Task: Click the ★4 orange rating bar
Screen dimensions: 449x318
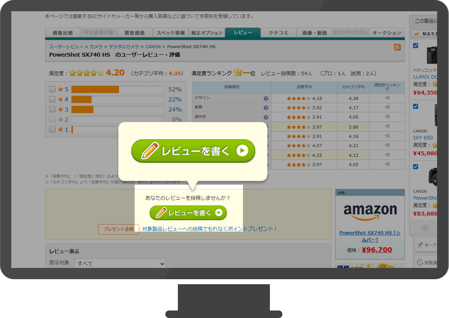Action: (81, 99)
